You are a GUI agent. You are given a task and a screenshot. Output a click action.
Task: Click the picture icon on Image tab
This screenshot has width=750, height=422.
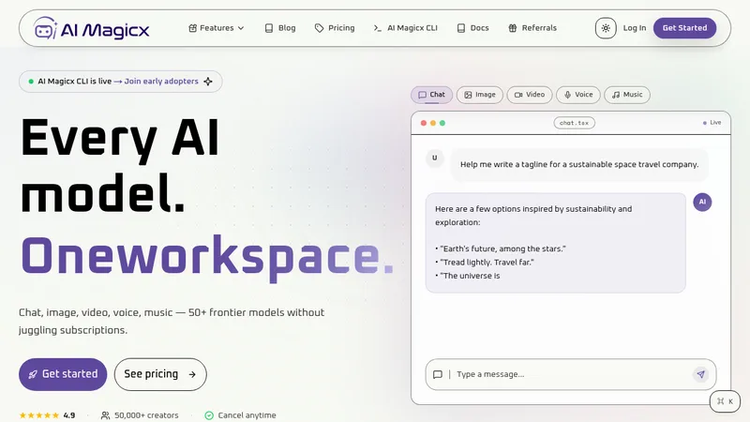coord(468,95)
